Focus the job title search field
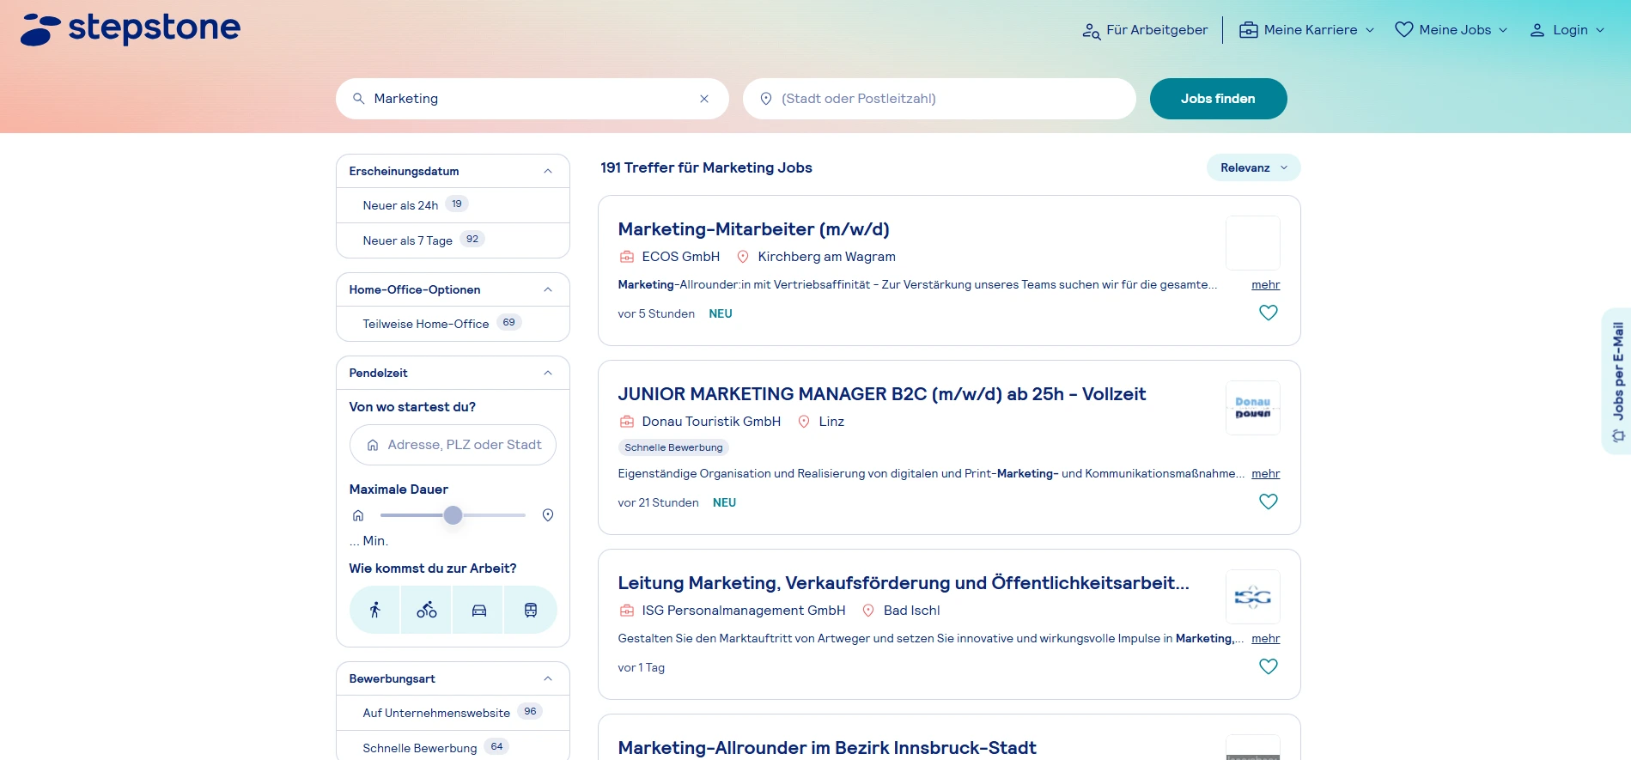The image size is (1631, 760). (x=533, y=99)
